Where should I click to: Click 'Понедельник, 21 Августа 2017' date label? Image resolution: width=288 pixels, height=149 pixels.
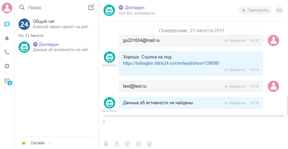[191, 31]
